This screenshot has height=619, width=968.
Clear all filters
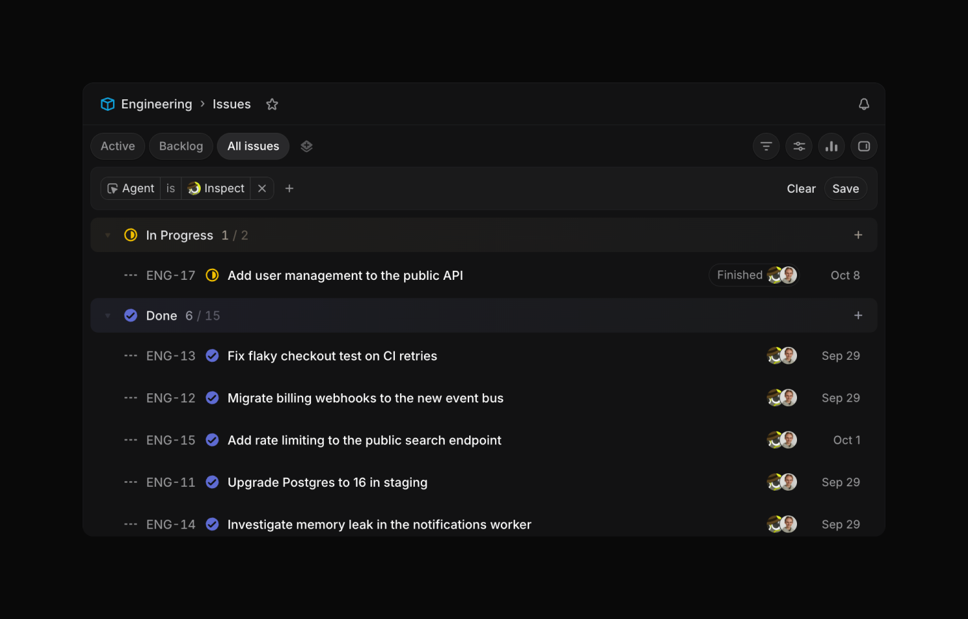(801, 189)
